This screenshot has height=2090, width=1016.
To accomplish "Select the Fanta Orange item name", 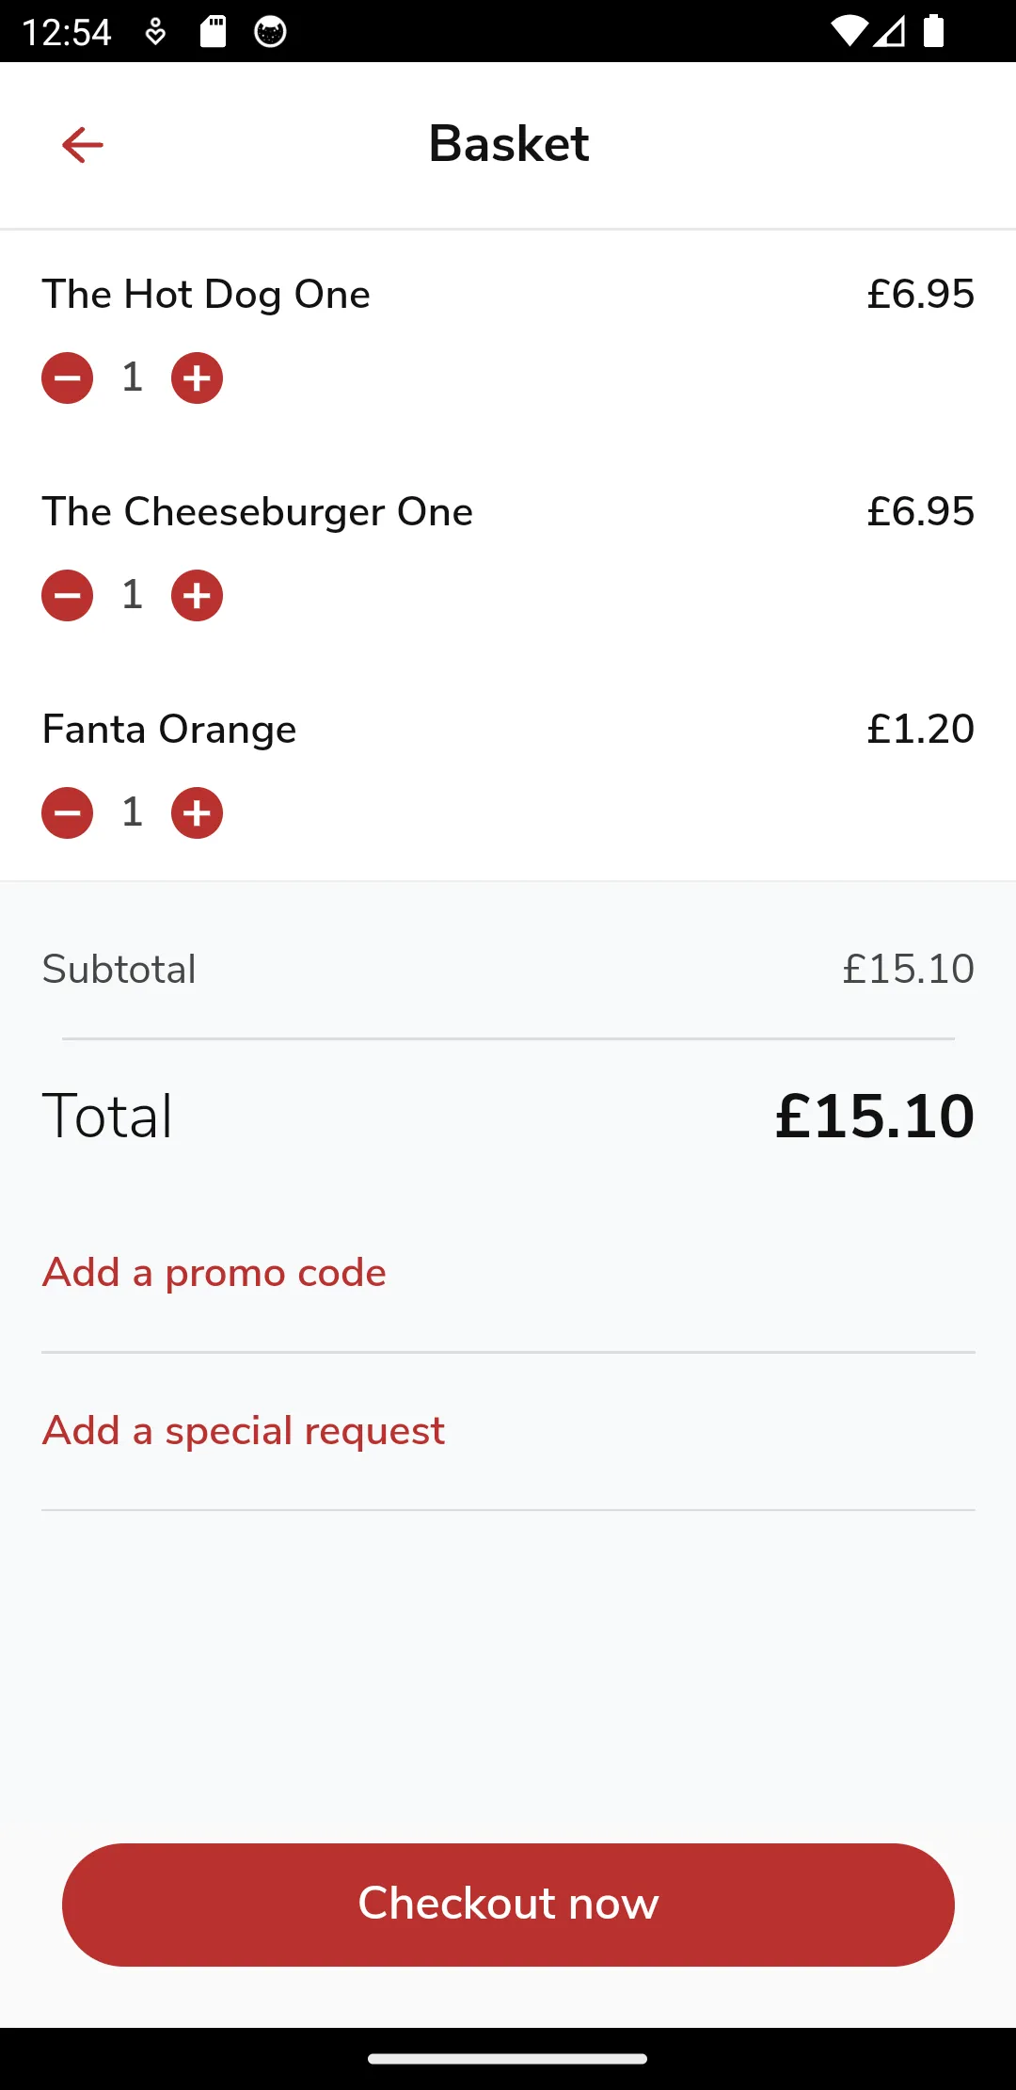I will click(x=169, y=730).
